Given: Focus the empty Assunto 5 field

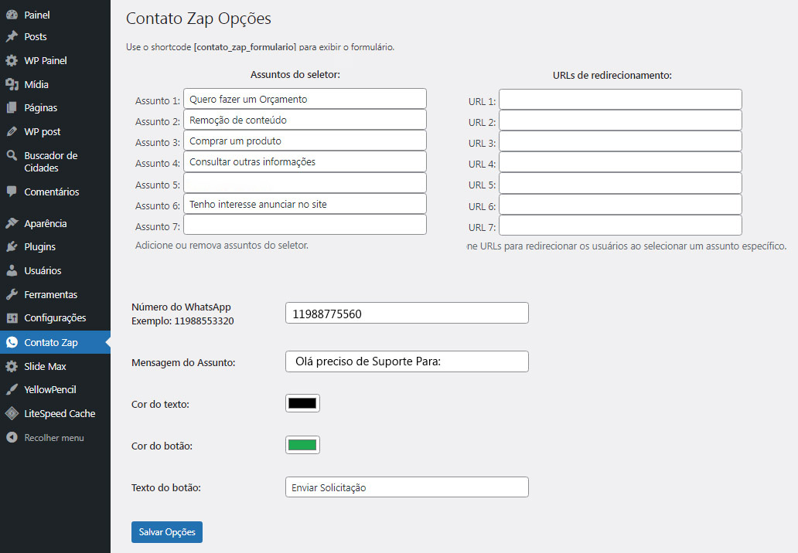Looking at the screenshot, I should tap(305, 183).
